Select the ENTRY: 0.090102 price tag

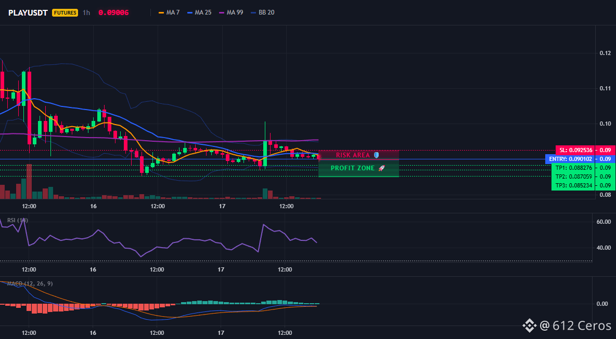click(x=570, y=159)
